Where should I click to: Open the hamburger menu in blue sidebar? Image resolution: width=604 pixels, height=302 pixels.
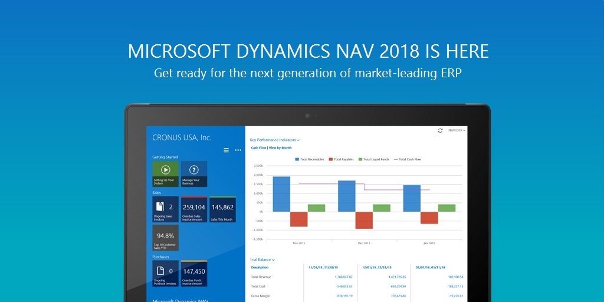[x=226, y=150]
